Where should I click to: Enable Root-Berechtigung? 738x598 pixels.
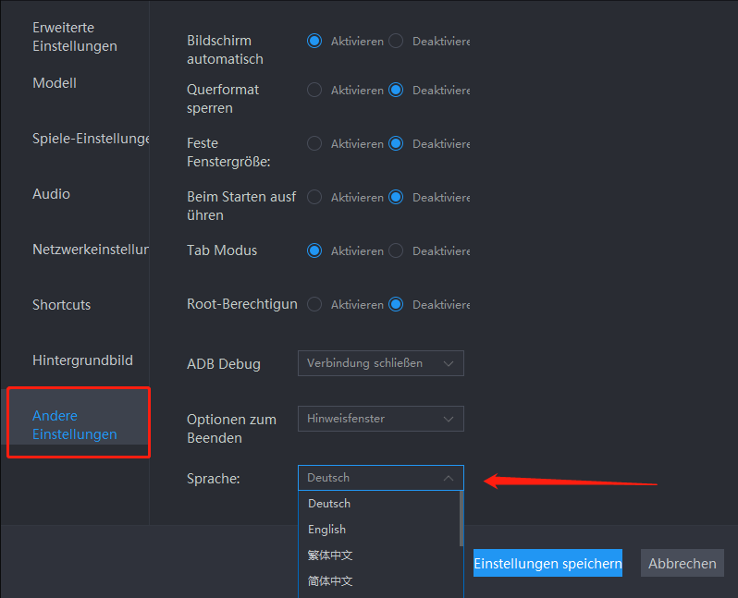[x=314, y=304]
